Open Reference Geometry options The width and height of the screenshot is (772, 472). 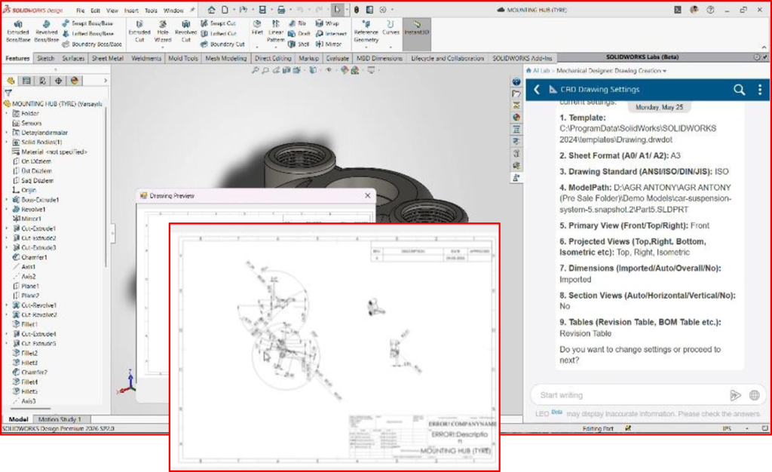366,32
